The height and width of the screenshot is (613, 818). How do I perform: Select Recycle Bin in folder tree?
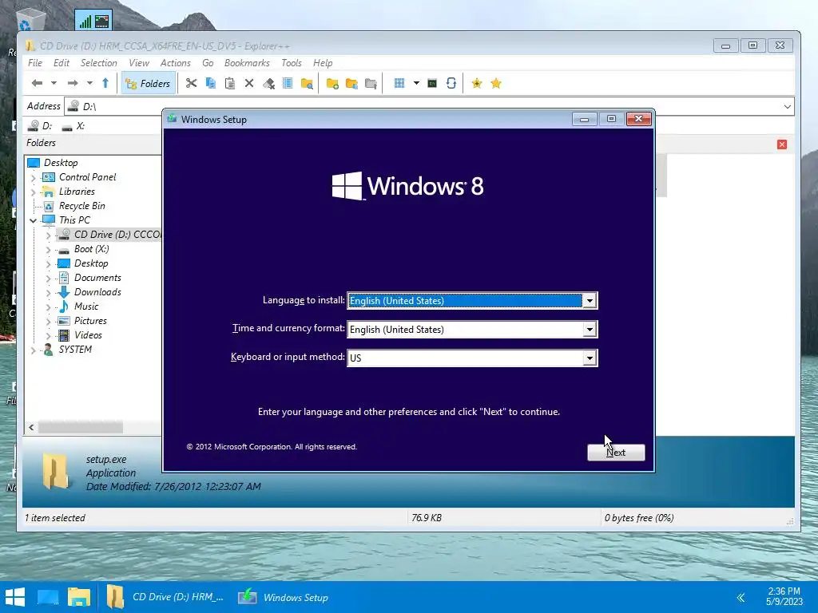point(82,206)
